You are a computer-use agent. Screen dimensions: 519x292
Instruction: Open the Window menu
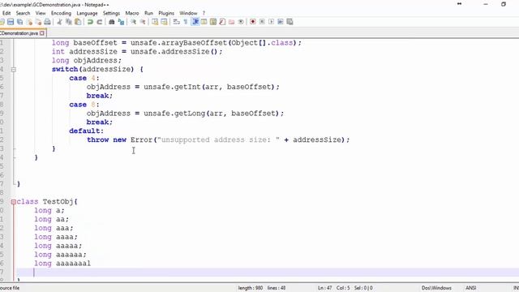(188, 13)
